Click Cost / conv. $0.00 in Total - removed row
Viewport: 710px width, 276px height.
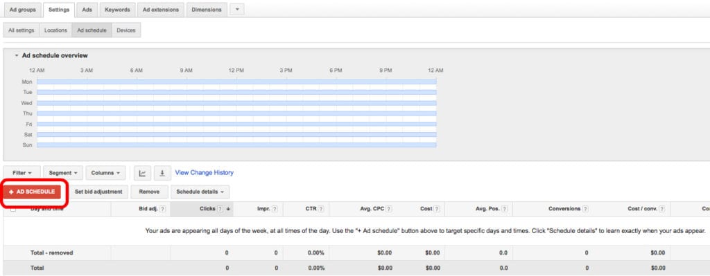point(658,253)
